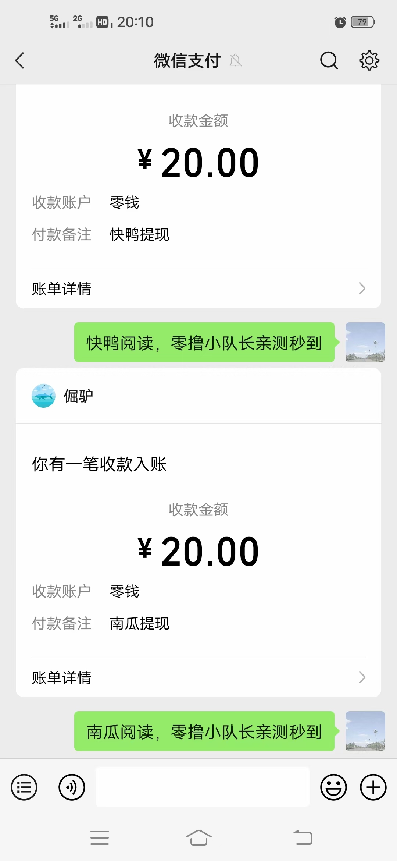Tap the 快鸭阅读 green message bubble
This screenshot has height=861, width=397.
click(204, 343)
